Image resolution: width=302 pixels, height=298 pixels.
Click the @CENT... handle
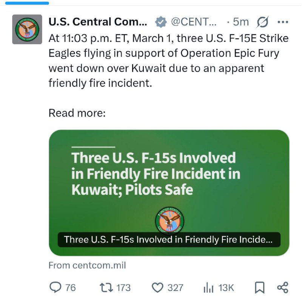point(194,22)
